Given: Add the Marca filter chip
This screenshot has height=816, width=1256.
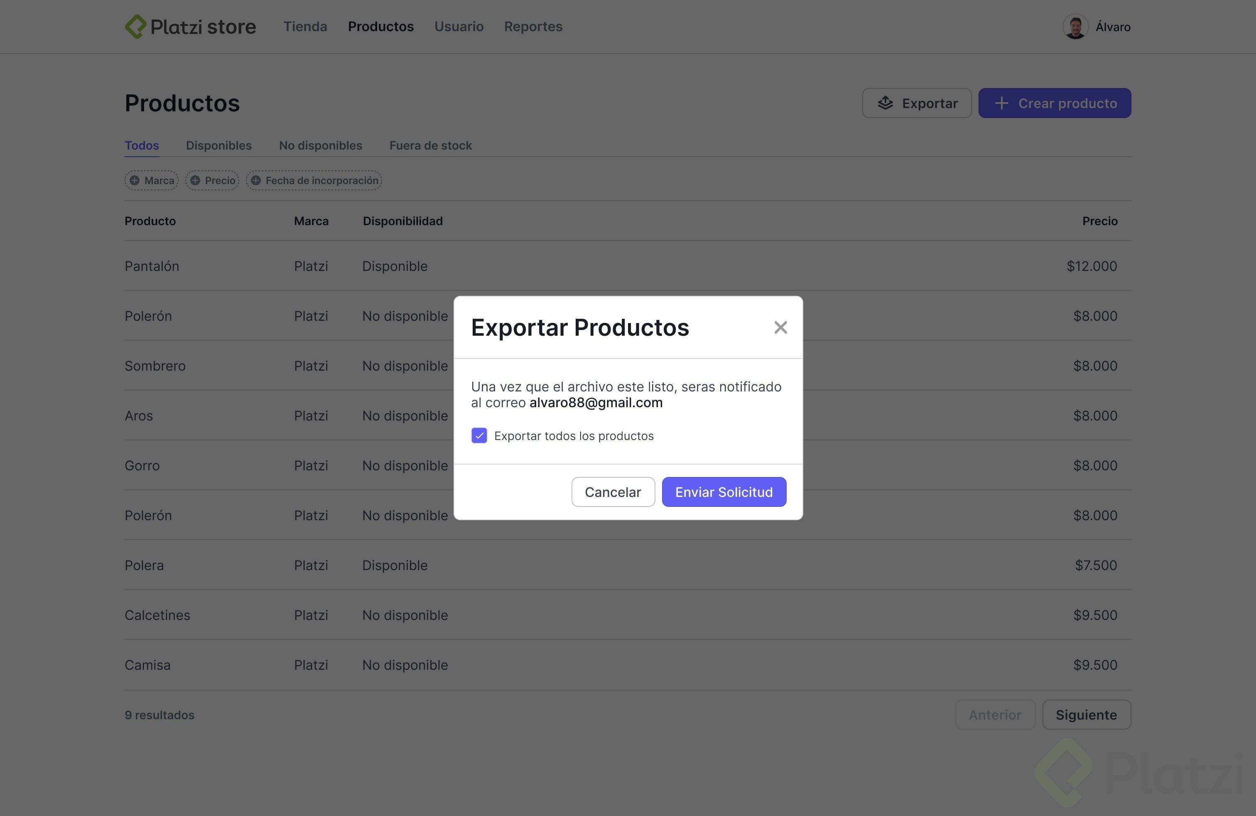Looking at the screenshot, I should click(152, 180).
